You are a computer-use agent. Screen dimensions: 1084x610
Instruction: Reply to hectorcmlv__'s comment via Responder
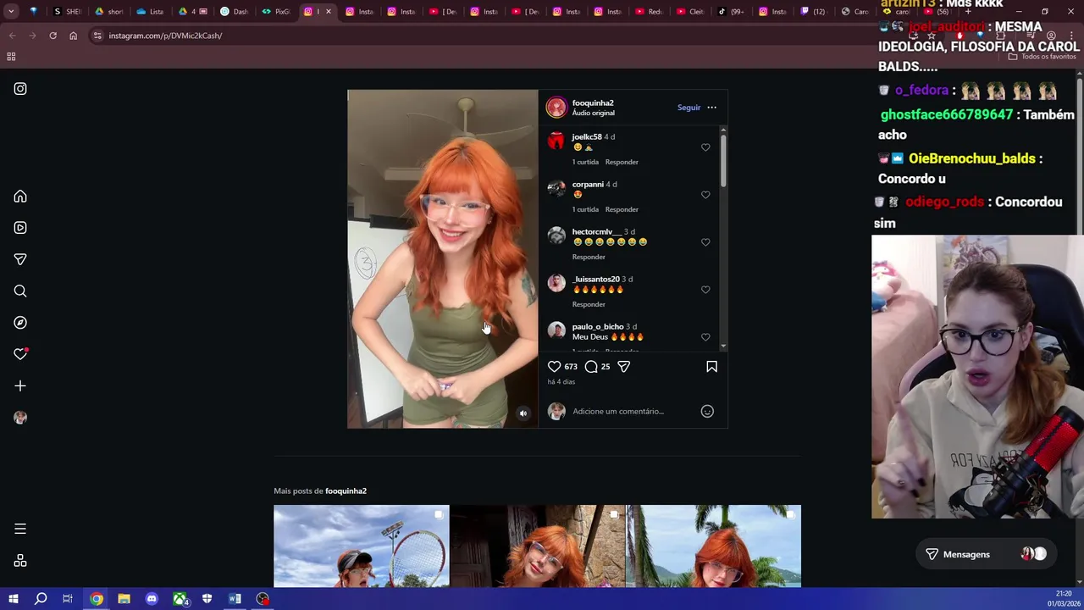coord(589,257)
